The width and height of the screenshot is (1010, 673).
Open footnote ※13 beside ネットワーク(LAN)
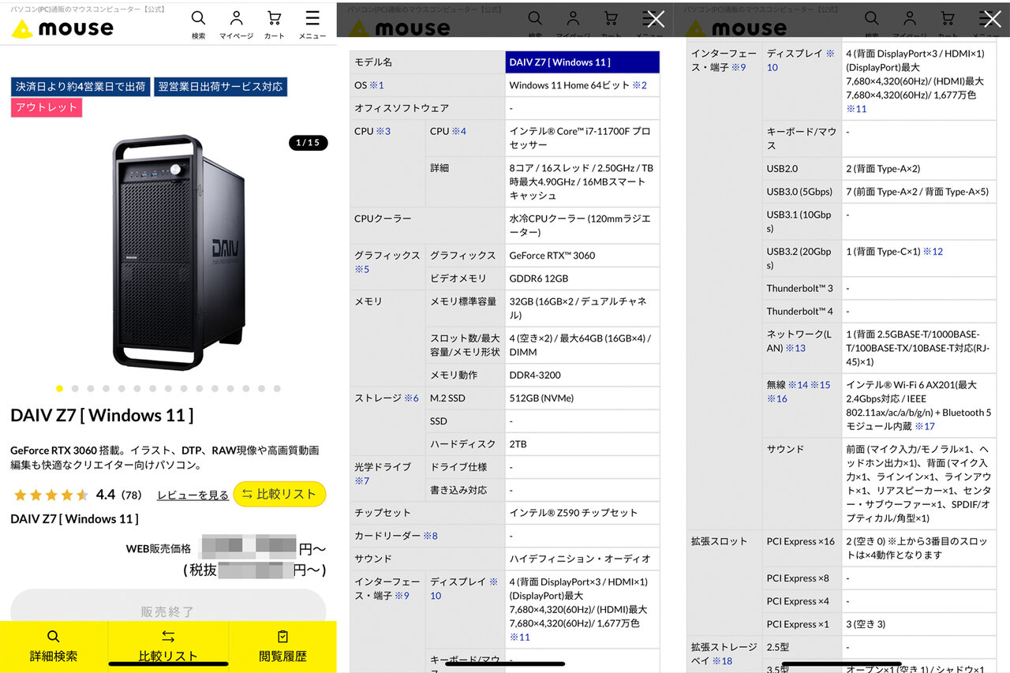click(x=795, y=348)
